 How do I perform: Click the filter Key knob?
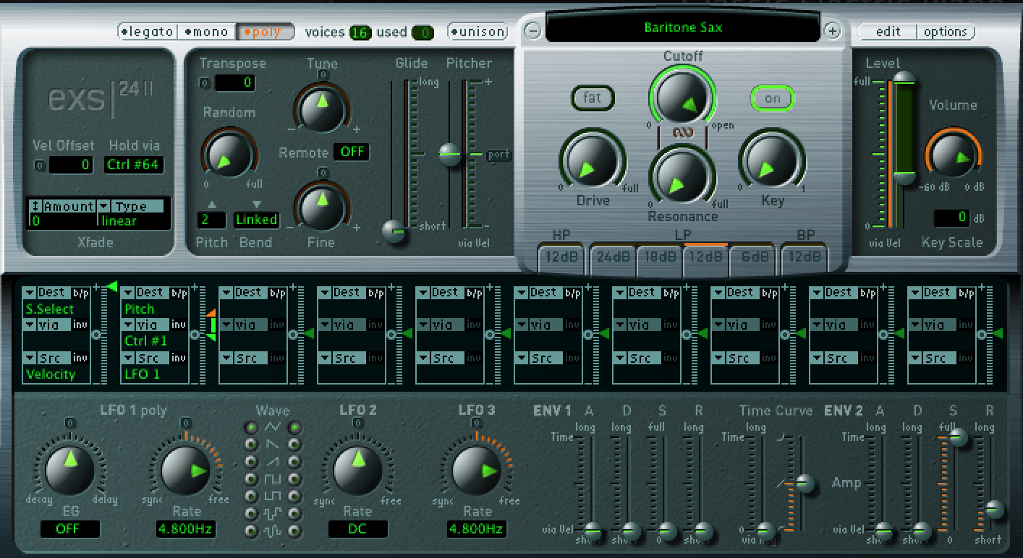tap(771, 160)
